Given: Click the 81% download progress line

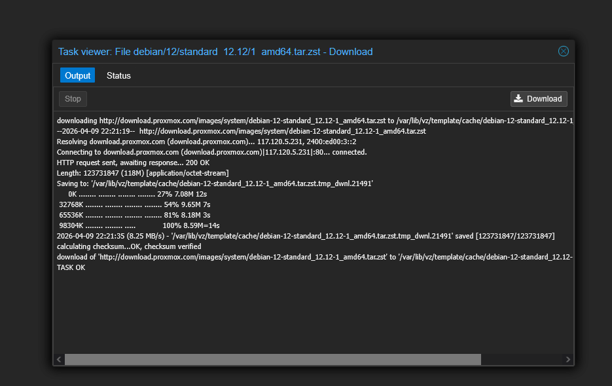Looking at the screenshot, I should [x=134, y=215].
